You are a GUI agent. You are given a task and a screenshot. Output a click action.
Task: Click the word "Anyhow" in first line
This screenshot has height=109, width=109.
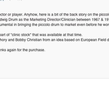[x=31, y=15]
